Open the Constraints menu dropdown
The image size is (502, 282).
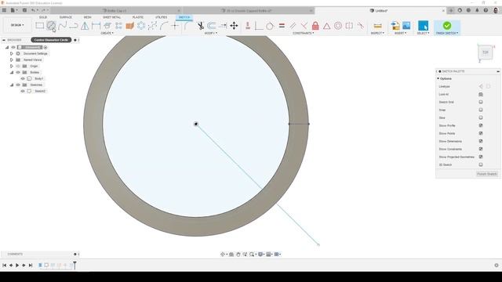click(x=304, y=33)
